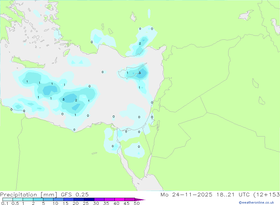Click the legend label '0.1'

tap(5, 203)
